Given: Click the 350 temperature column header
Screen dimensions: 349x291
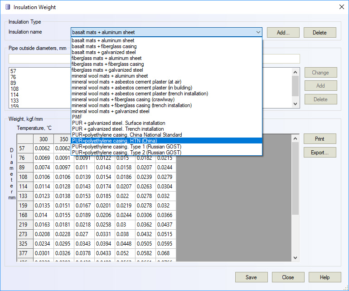Looking at the screenshot, I should (64, 139).
